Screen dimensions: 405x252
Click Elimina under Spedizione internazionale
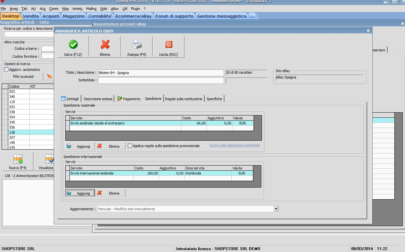(x=111, y=193)
